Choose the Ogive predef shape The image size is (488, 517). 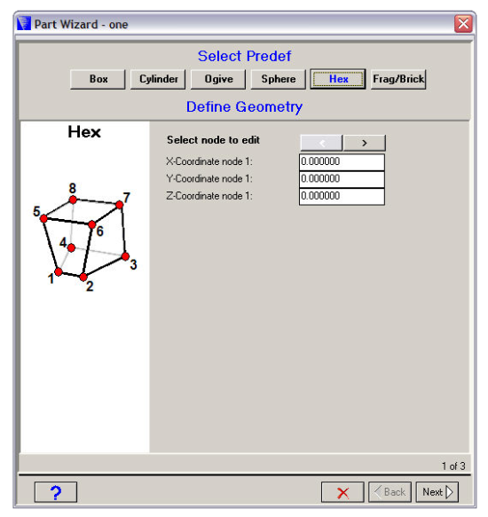coord(218,79)
